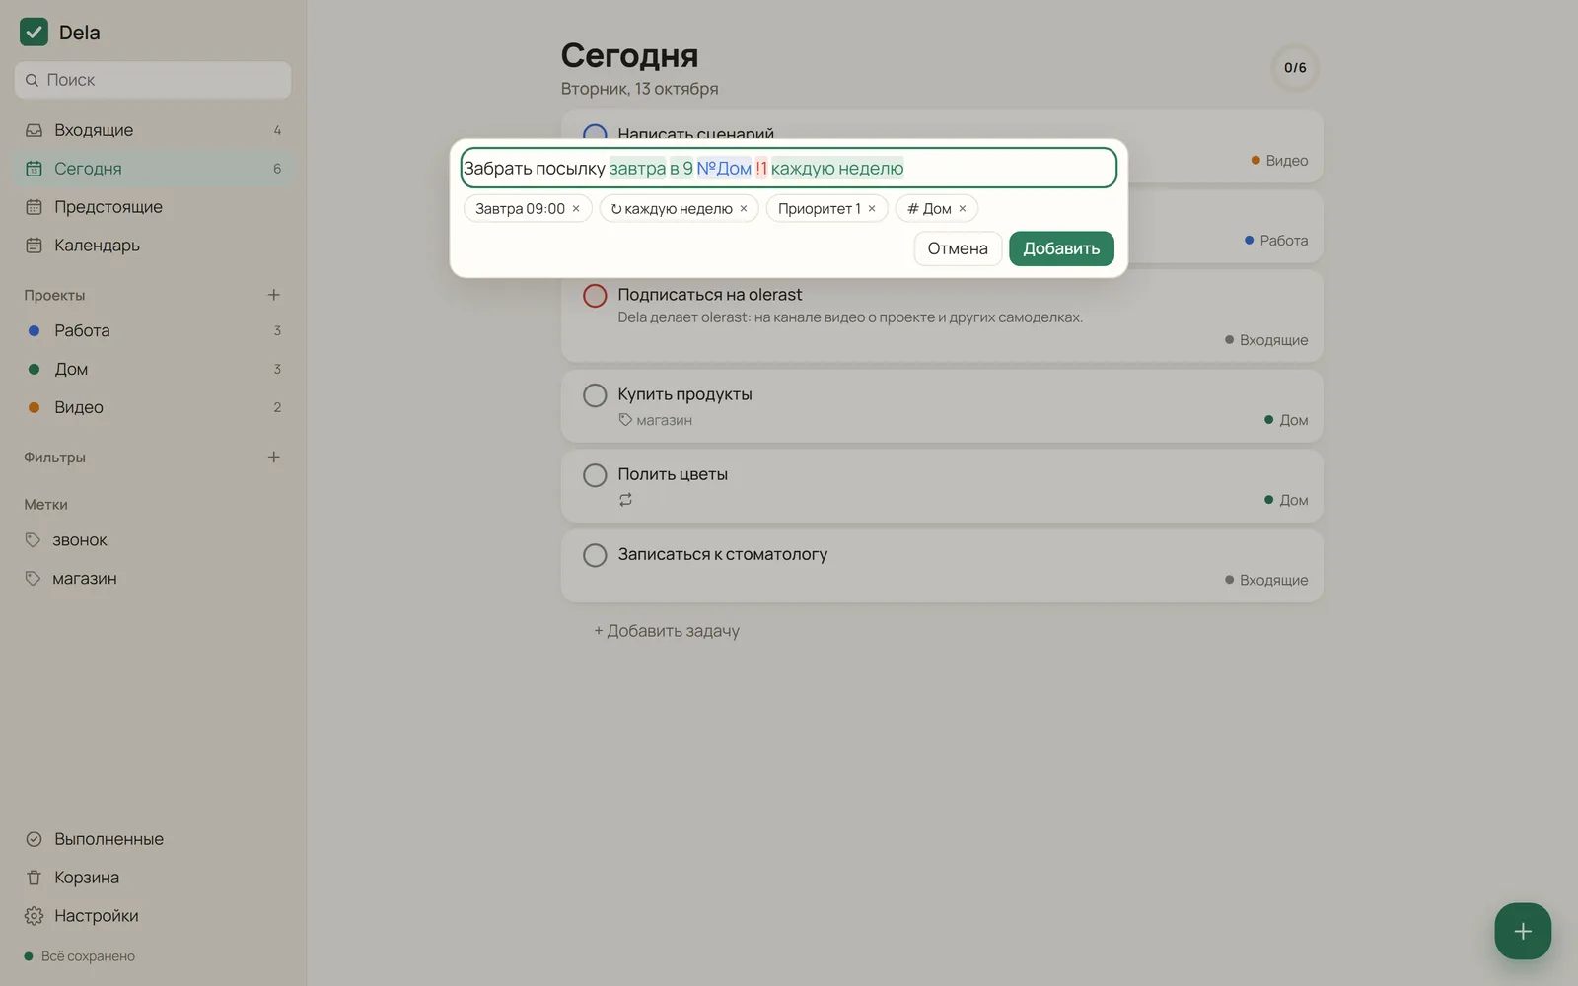The image size is (1578, 986).
Task: Switch to the Календарь view
Action: tap(153, 246)
